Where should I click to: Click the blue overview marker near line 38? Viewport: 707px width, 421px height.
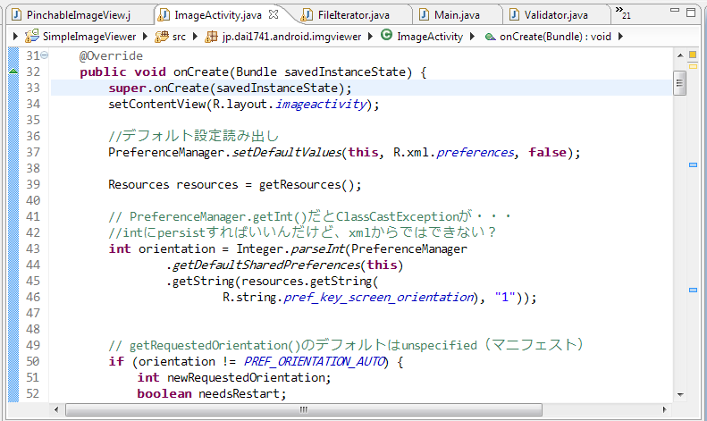tap(693, 165)
